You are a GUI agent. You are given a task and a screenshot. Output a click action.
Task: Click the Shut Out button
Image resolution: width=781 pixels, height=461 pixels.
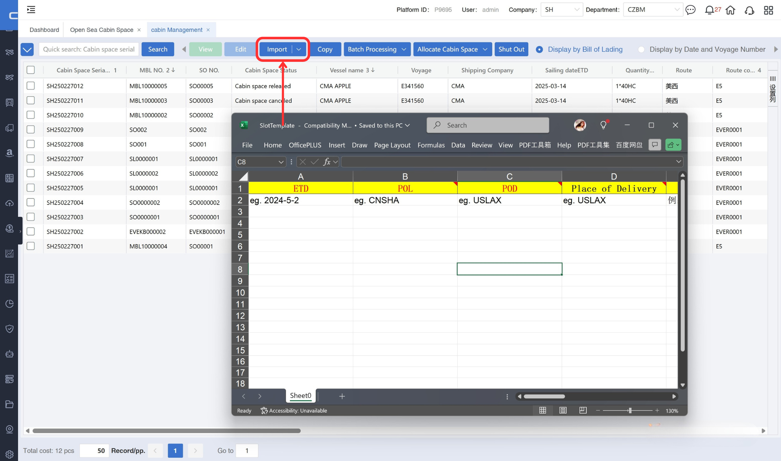coord(511,49)
